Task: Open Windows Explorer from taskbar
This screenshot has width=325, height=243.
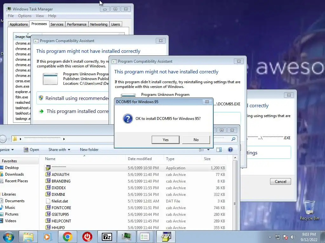Action: coord(28,237)
